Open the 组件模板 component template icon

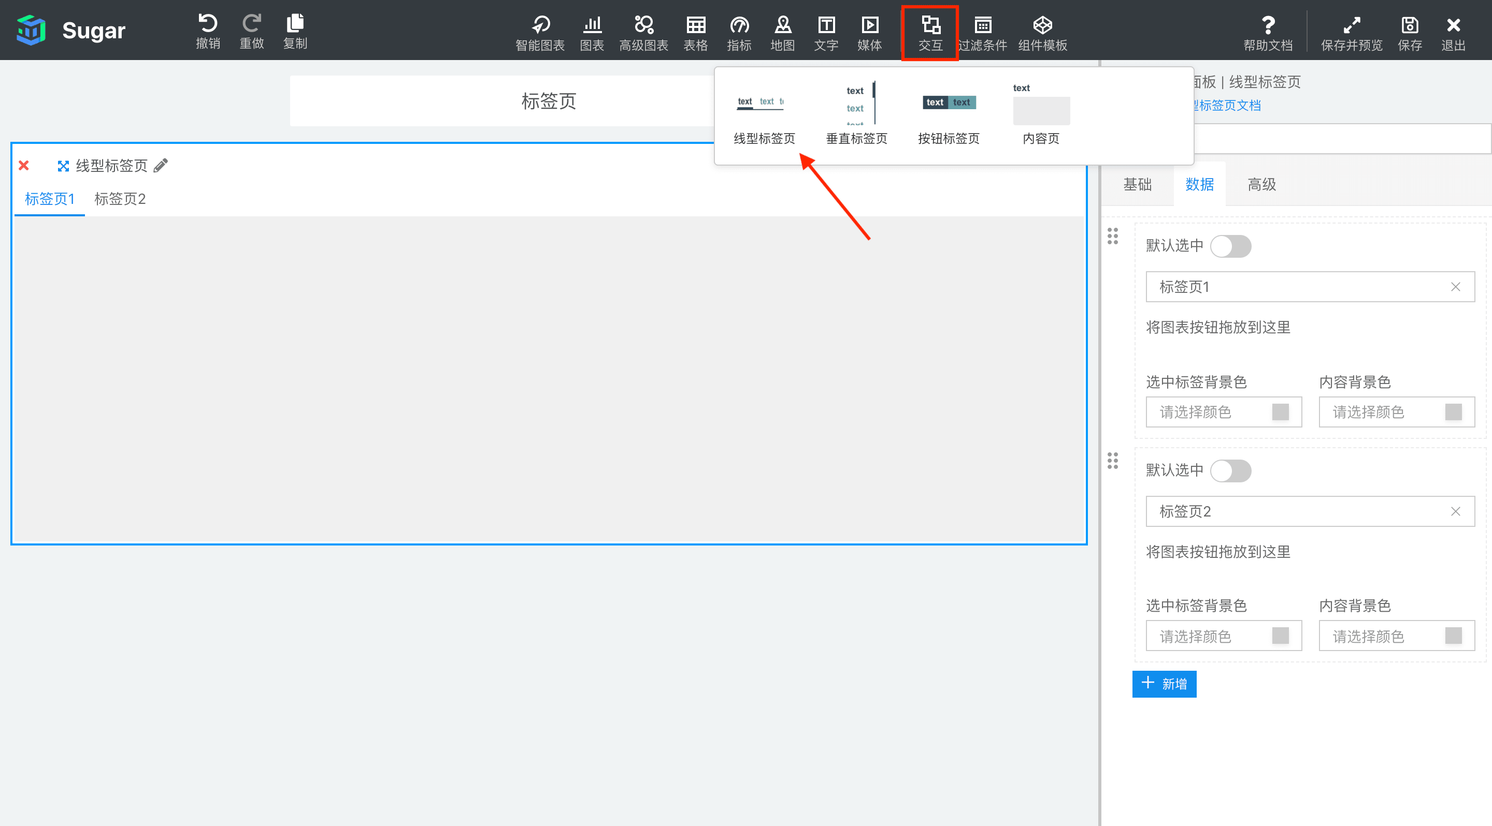(x=1042, y=25)
